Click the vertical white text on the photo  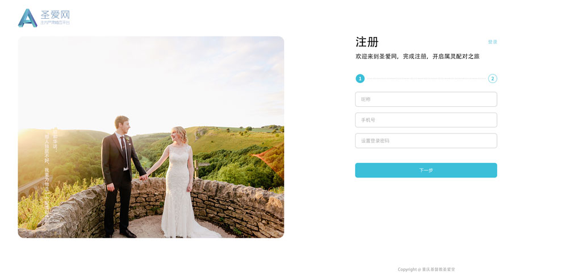point(50,173)
